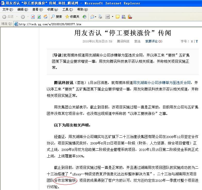The height and width of the screenshot is (190, 202).
Task: Open the Back history dropdown arrow
Action: 17,17
